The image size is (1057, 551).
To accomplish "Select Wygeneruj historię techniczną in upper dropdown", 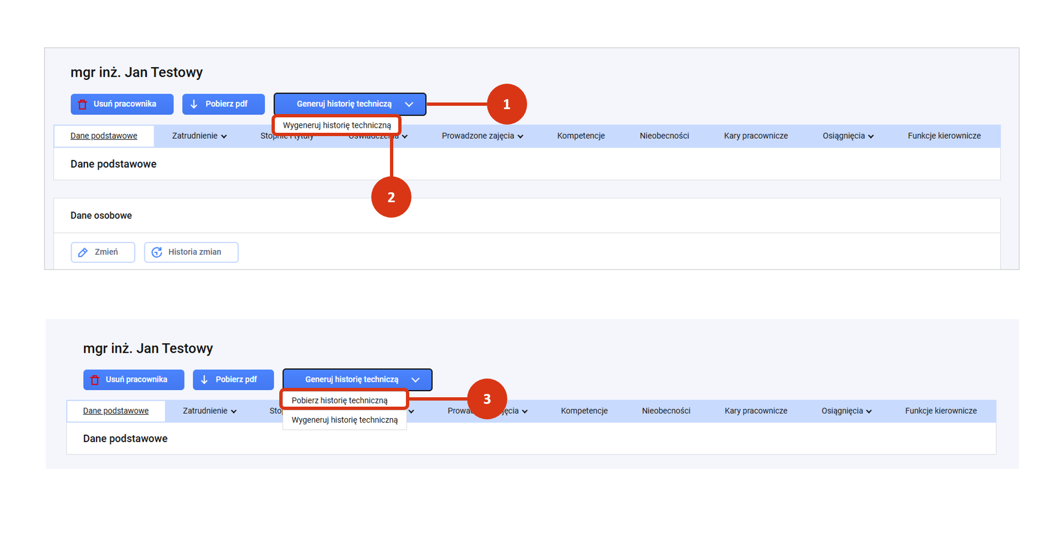I will click(x=337, y=126).
